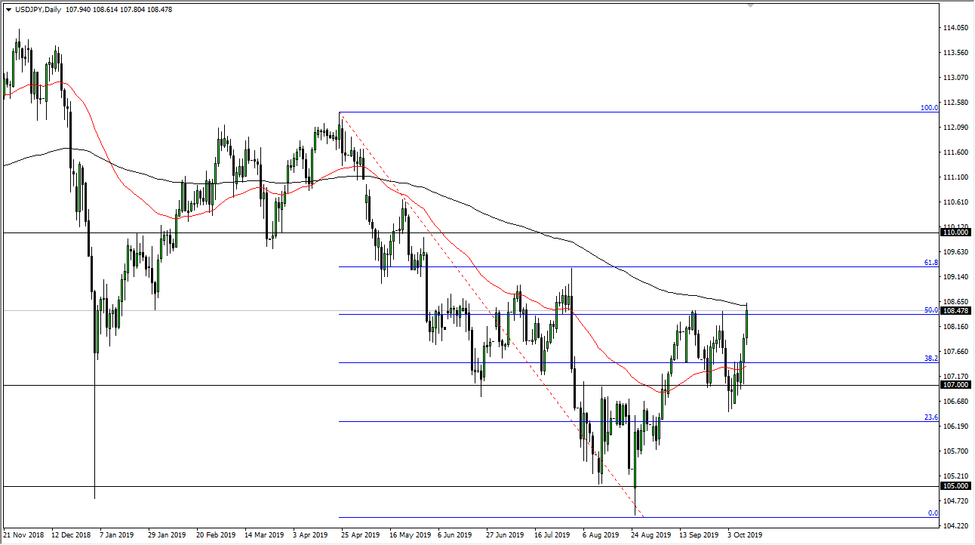Select the 105.000 horizontal line price label
The height and width of the screenshot is (545, 975).
(955, 487)
